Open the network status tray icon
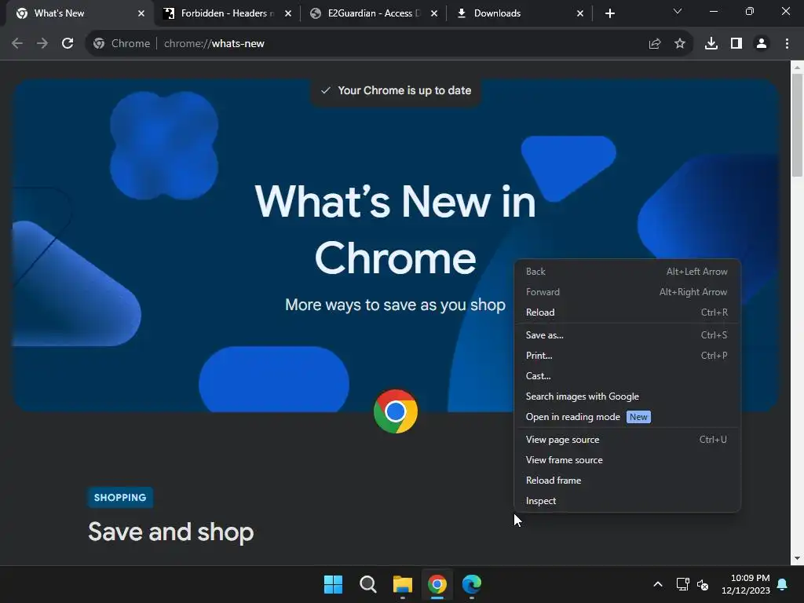 point(682,584)
